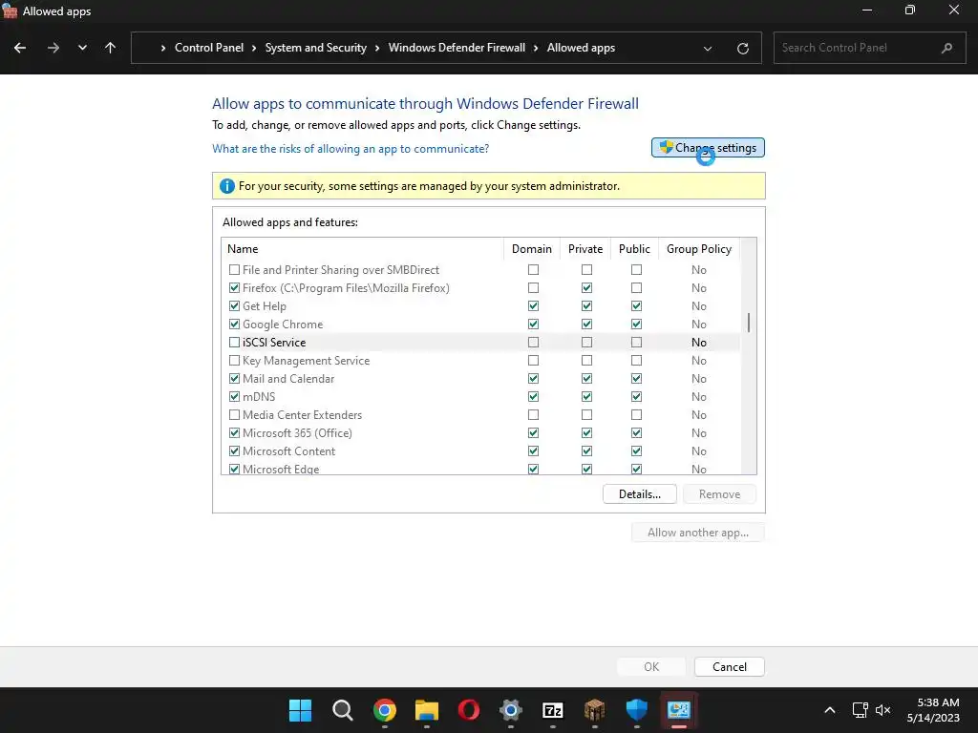This screenshot has height=733, width=978.
Task: Open taskbar Search
Action: coord(343,710)
